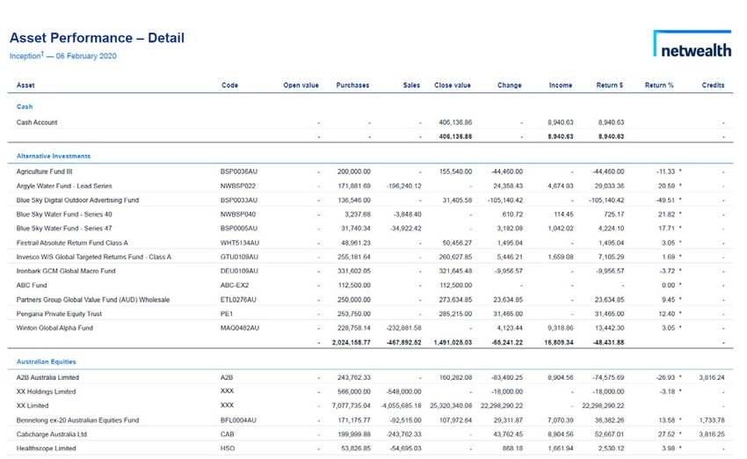Click Bennelong credits value 1,733.78
This screenshot has width=747, height=459.
(x=712, y=420)
